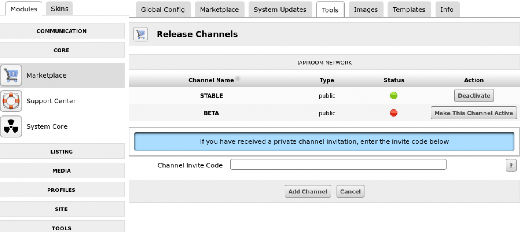521x232 pixels.
Task: Click the Marketplace shopping cart icon in sidebar
Action: [11, 76]
